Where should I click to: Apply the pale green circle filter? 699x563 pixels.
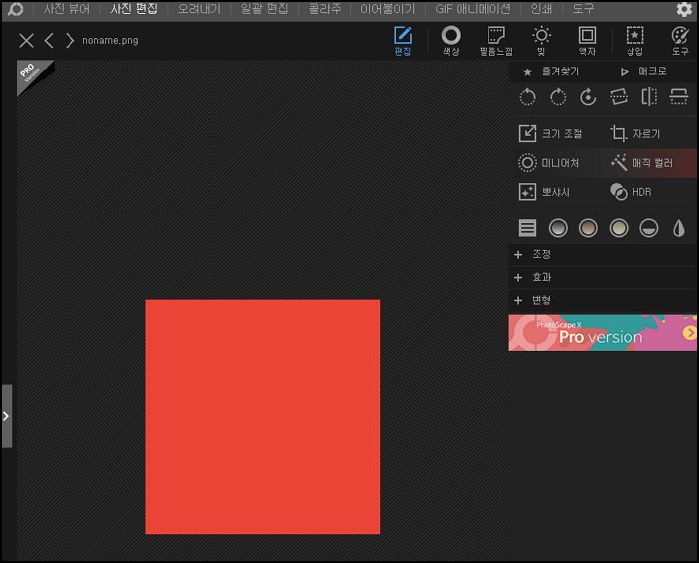[619, 228]
